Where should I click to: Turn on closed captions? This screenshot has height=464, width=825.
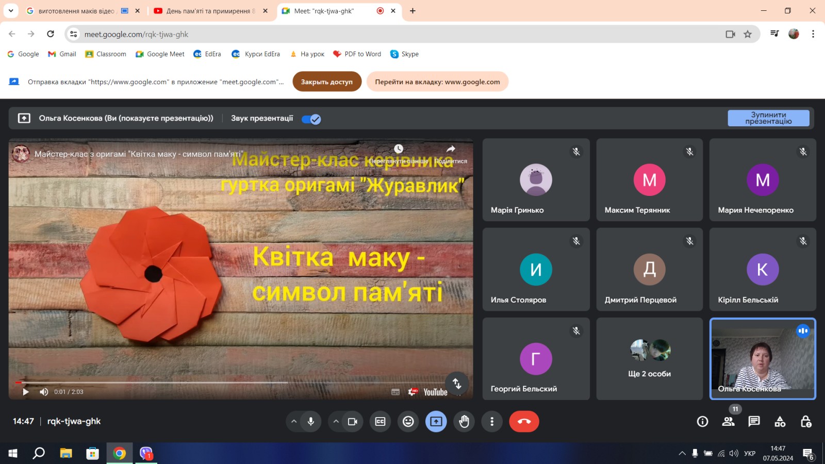pos(380,422)
